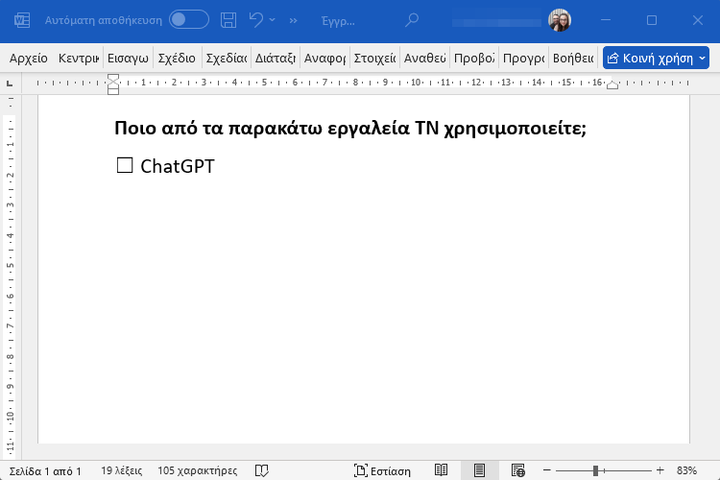This screenshot has width=720, height=480.
Task: Open search with the magnifier icon
Action: click(412, 20)
